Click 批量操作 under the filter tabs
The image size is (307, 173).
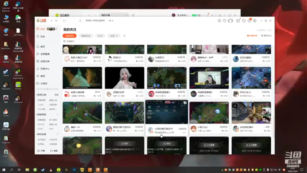point(69,41)
